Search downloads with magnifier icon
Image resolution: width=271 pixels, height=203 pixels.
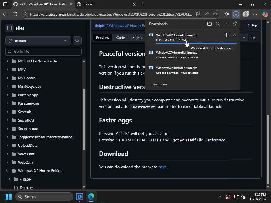(x=218, y=24)
